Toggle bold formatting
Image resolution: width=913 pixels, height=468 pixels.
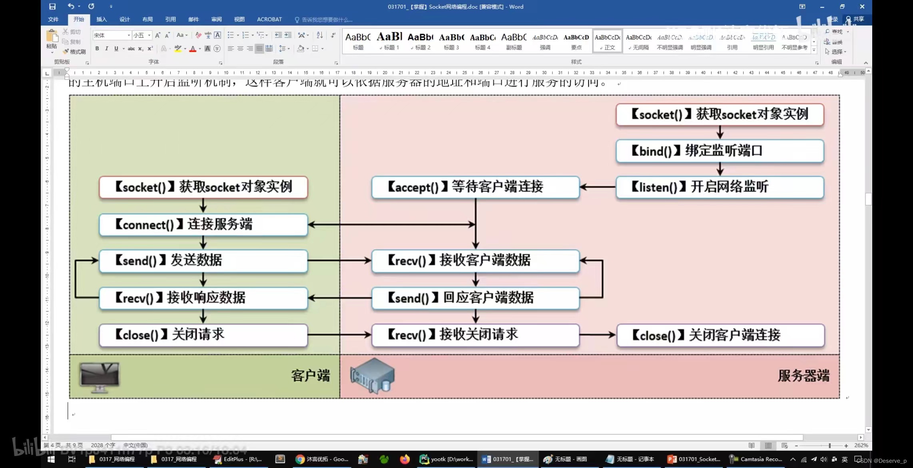coord(97,49)
